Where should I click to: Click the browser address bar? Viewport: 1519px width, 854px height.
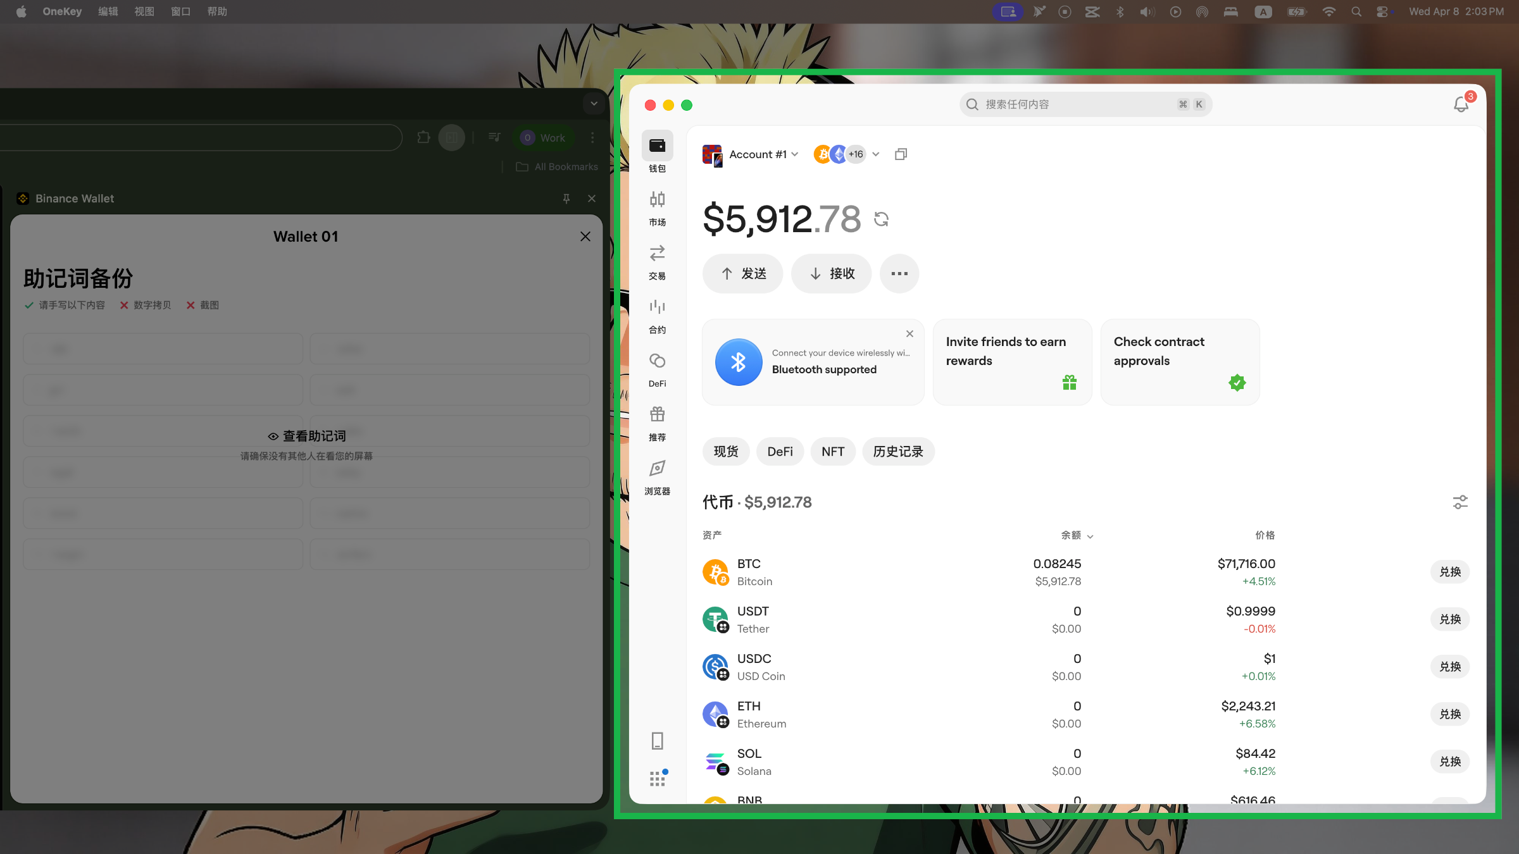pyautogui.click(x=200, y=137)
